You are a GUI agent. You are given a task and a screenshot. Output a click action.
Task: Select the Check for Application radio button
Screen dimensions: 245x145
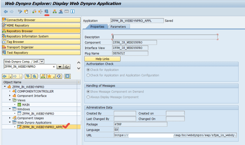click(88, 70)
